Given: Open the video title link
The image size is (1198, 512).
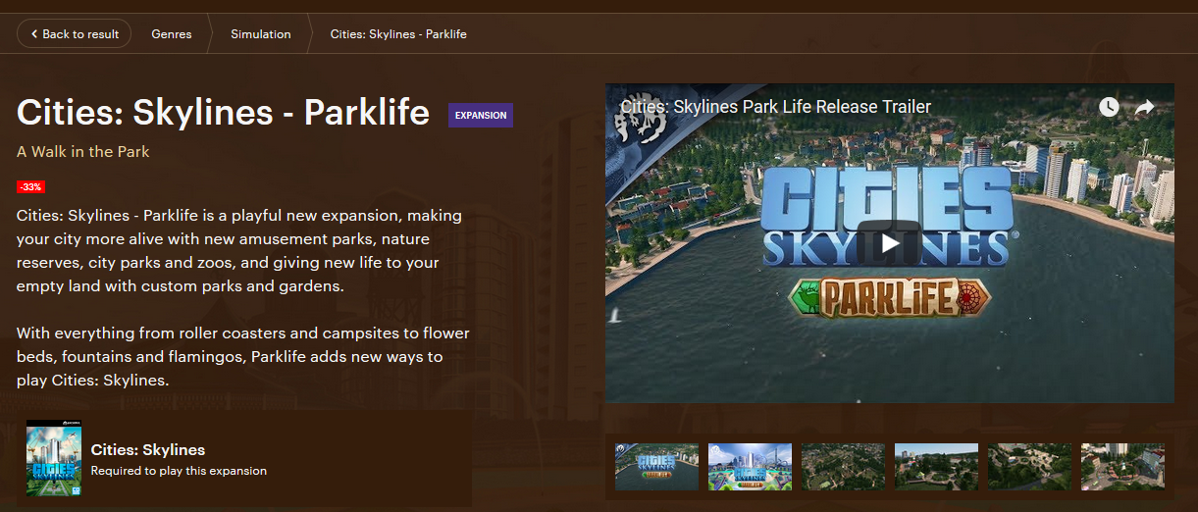Looking at the screenshot, I should click(x=775, y=107).
